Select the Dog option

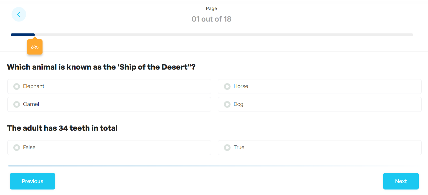click(x=227, y=104)
